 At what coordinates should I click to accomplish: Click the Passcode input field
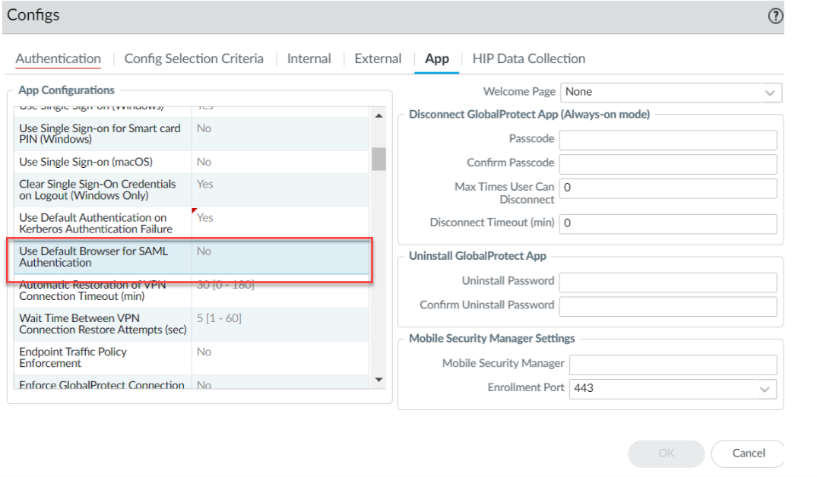coord(667,140)
